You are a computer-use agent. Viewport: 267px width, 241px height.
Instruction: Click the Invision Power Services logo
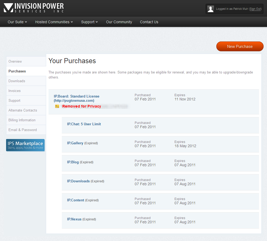click(34, 8)
